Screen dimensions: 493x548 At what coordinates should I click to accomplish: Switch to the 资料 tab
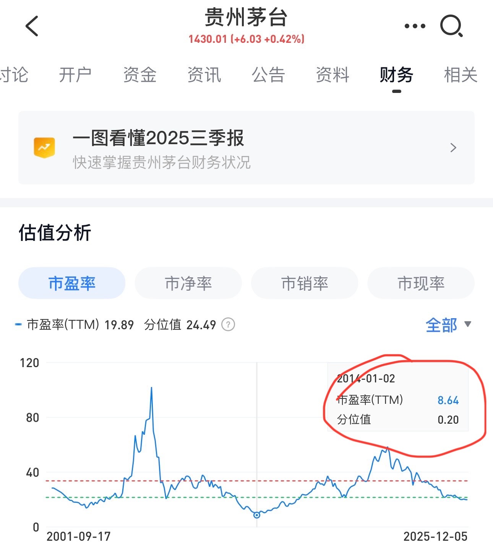(x=332, y=75)
